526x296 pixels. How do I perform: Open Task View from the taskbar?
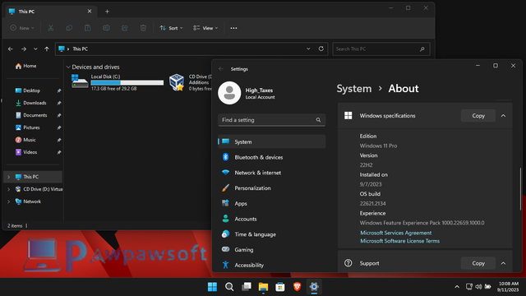pyautogui.click(x=247, y=287)
